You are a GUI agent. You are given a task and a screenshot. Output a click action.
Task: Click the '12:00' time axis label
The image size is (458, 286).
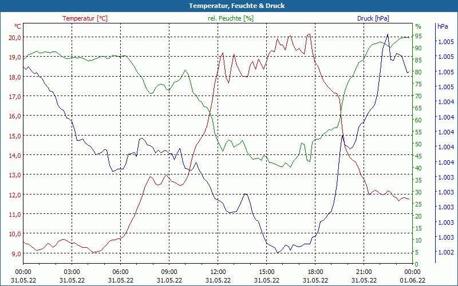(218, 272)
